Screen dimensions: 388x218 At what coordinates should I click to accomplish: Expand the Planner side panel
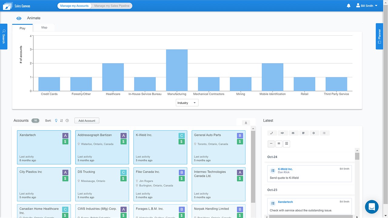pyautogui.click(x=380, y=36)
